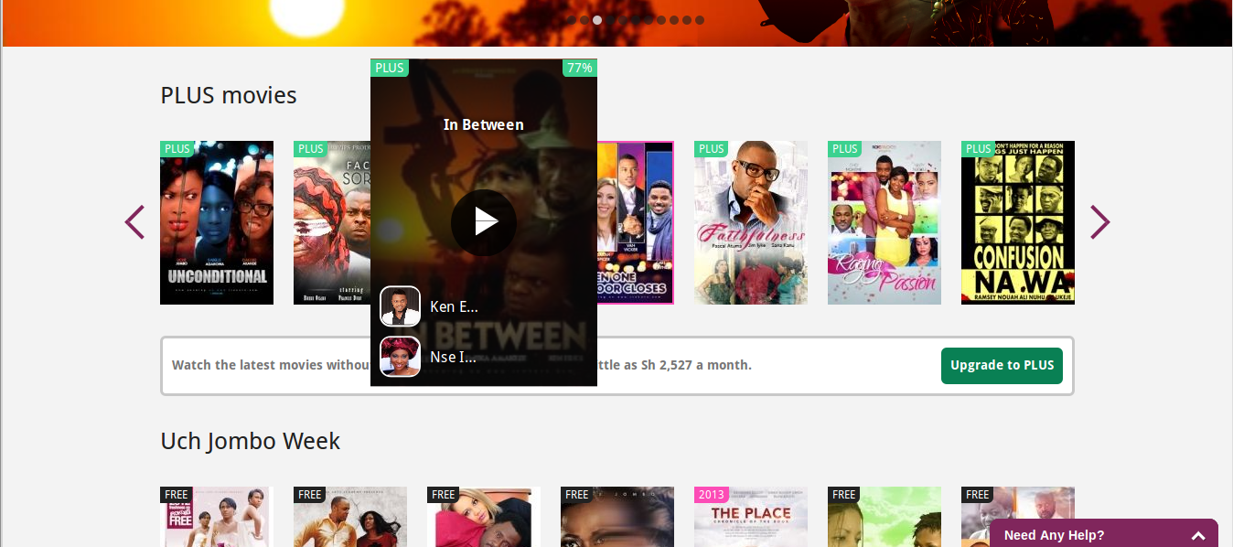Click the Upgrade to PLUS button

point(1002,365)
